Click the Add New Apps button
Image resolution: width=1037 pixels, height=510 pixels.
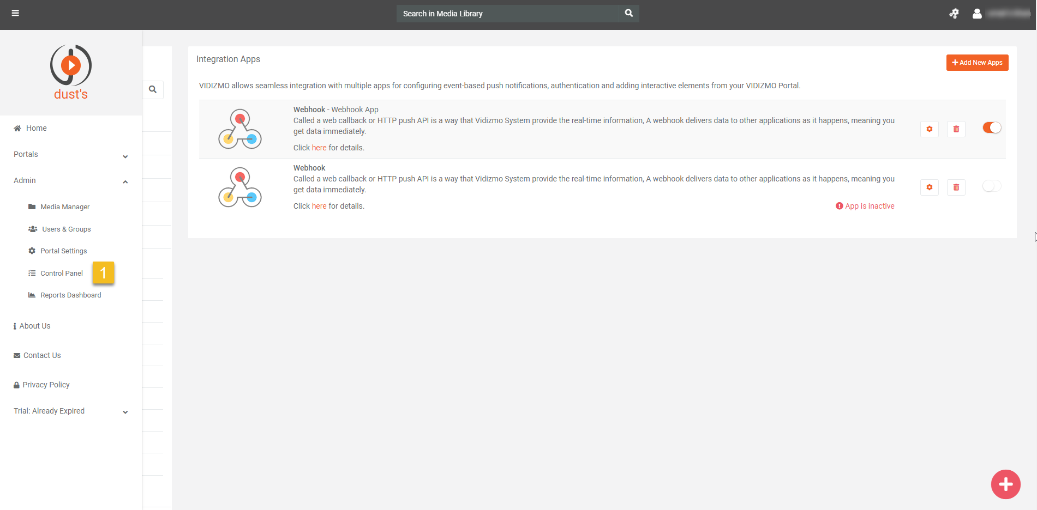click(977, 63)
